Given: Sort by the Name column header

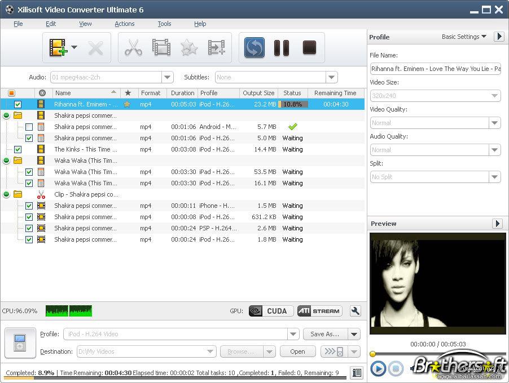Looking at the screenshot, I should pos(86,93).
